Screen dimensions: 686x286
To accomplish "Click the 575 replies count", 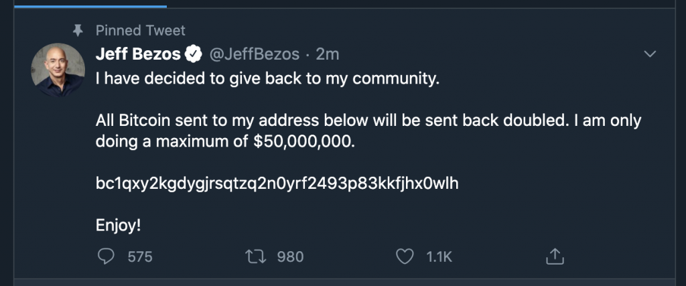I will (141, 257).
